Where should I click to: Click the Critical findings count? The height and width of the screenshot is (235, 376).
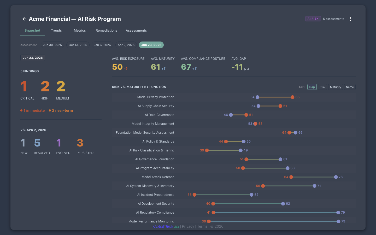coord(24,86)
